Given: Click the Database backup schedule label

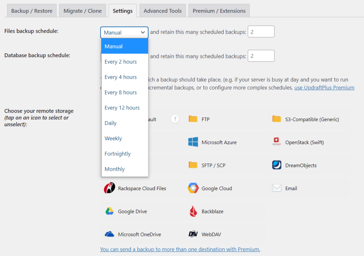Looking at the screenshot, I should click(x=37, y=55).
